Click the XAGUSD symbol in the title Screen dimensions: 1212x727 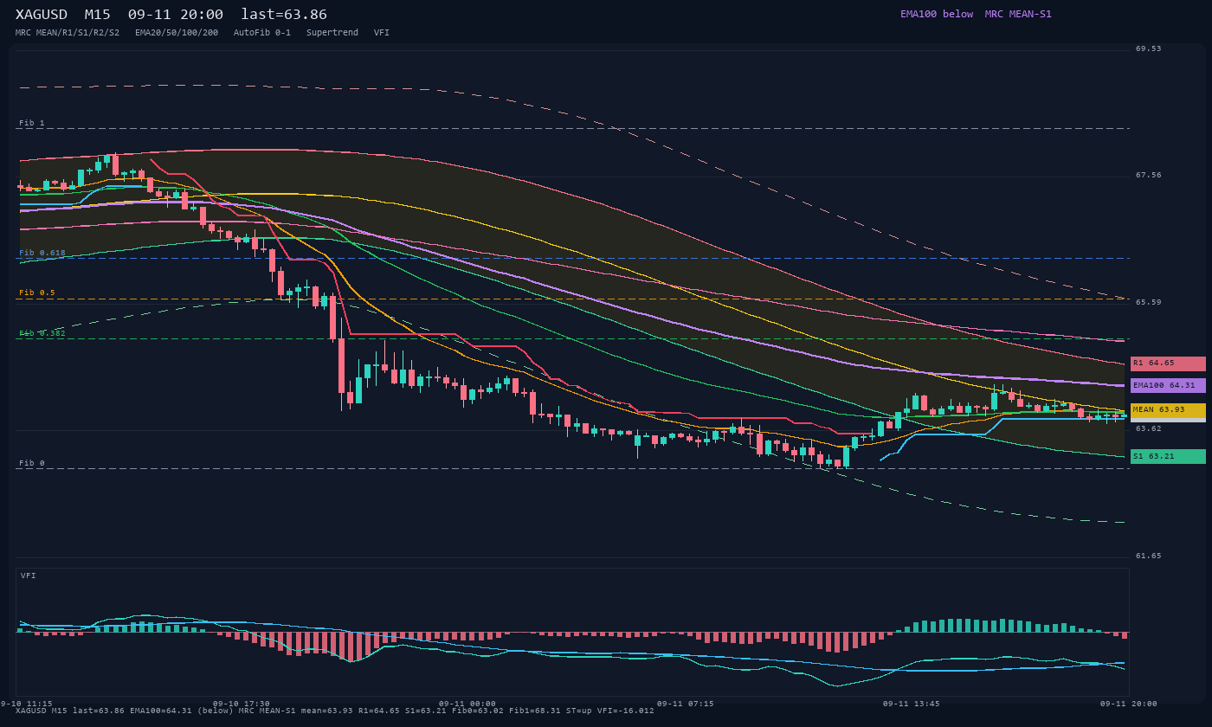coord(42,15)
